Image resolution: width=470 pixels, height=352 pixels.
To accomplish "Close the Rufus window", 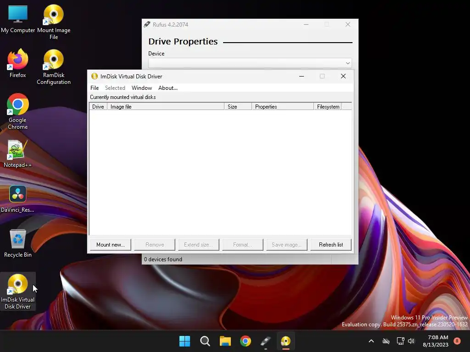I will (x=348, y=25).
